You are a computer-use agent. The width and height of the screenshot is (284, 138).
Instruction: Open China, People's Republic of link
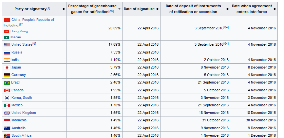tap(33, 20)
